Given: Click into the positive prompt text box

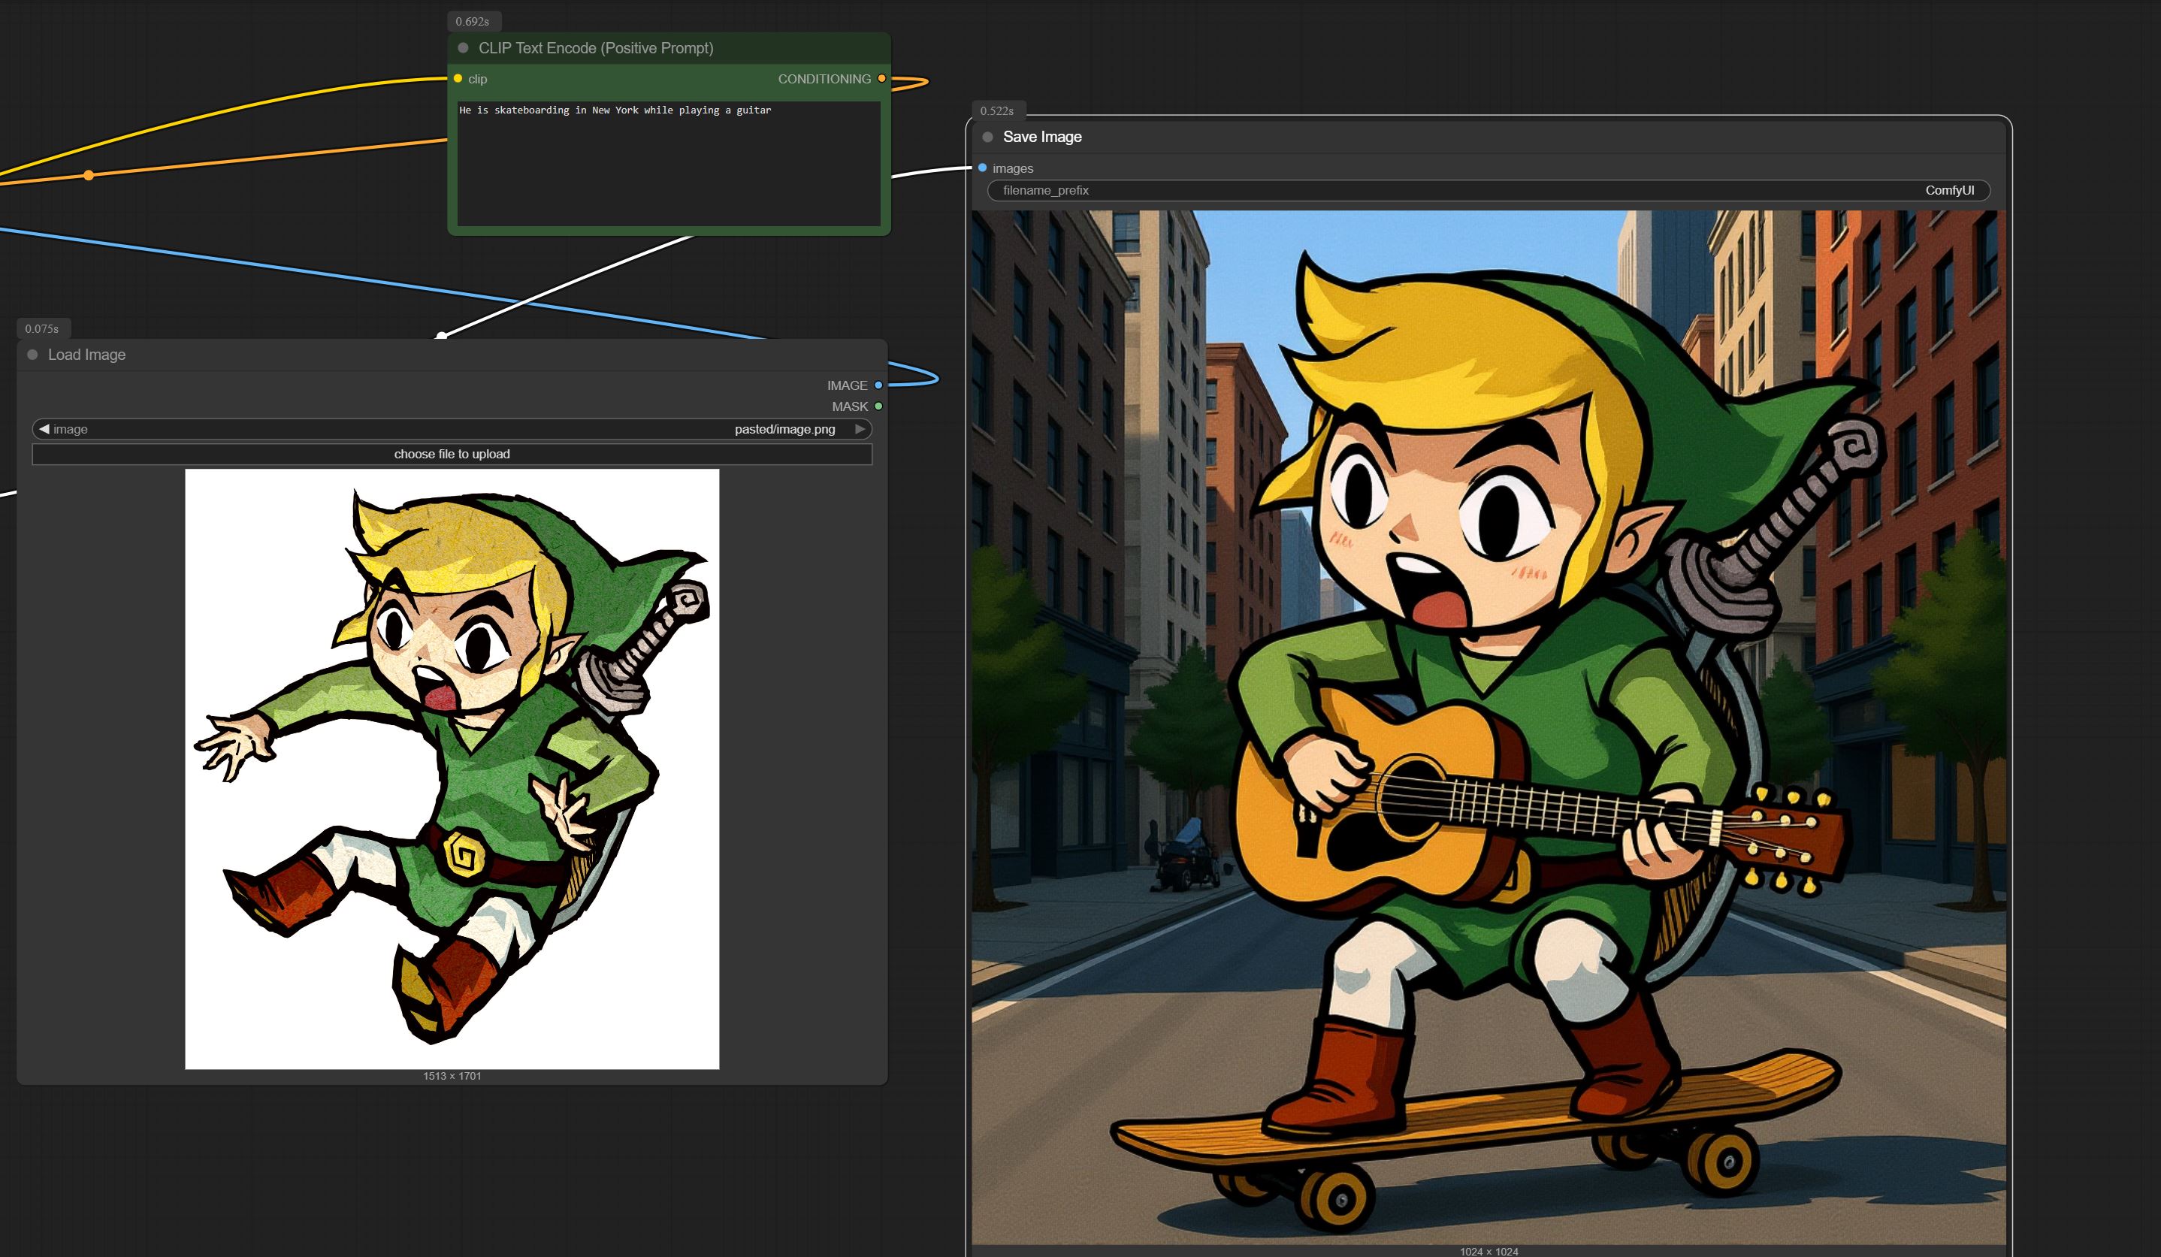Looking at the screenshot, I should click(669, 163).
